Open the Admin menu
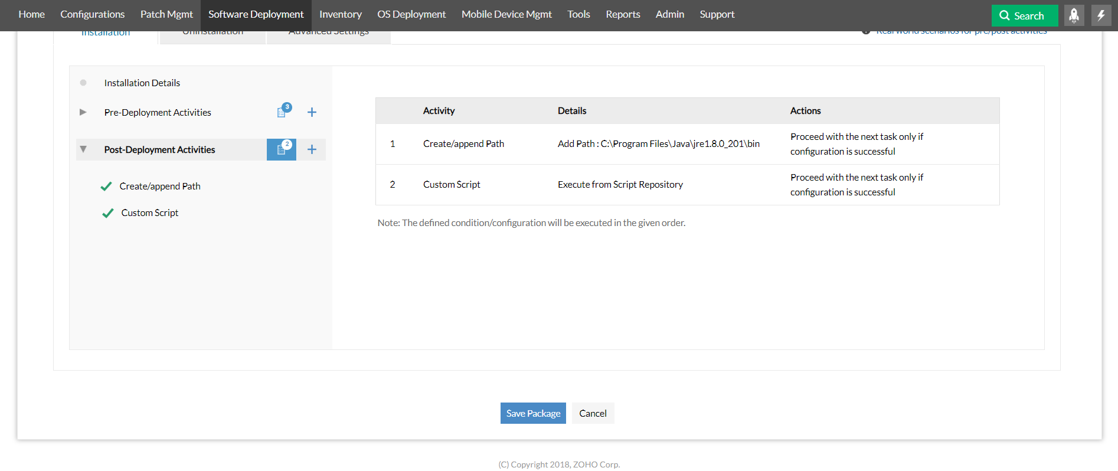Viewport: 1118px width, 471px height. click(669, 14)
